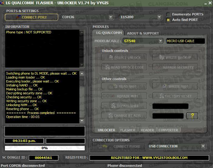
Task: Click the app logo in title bar
Action: 2,3
